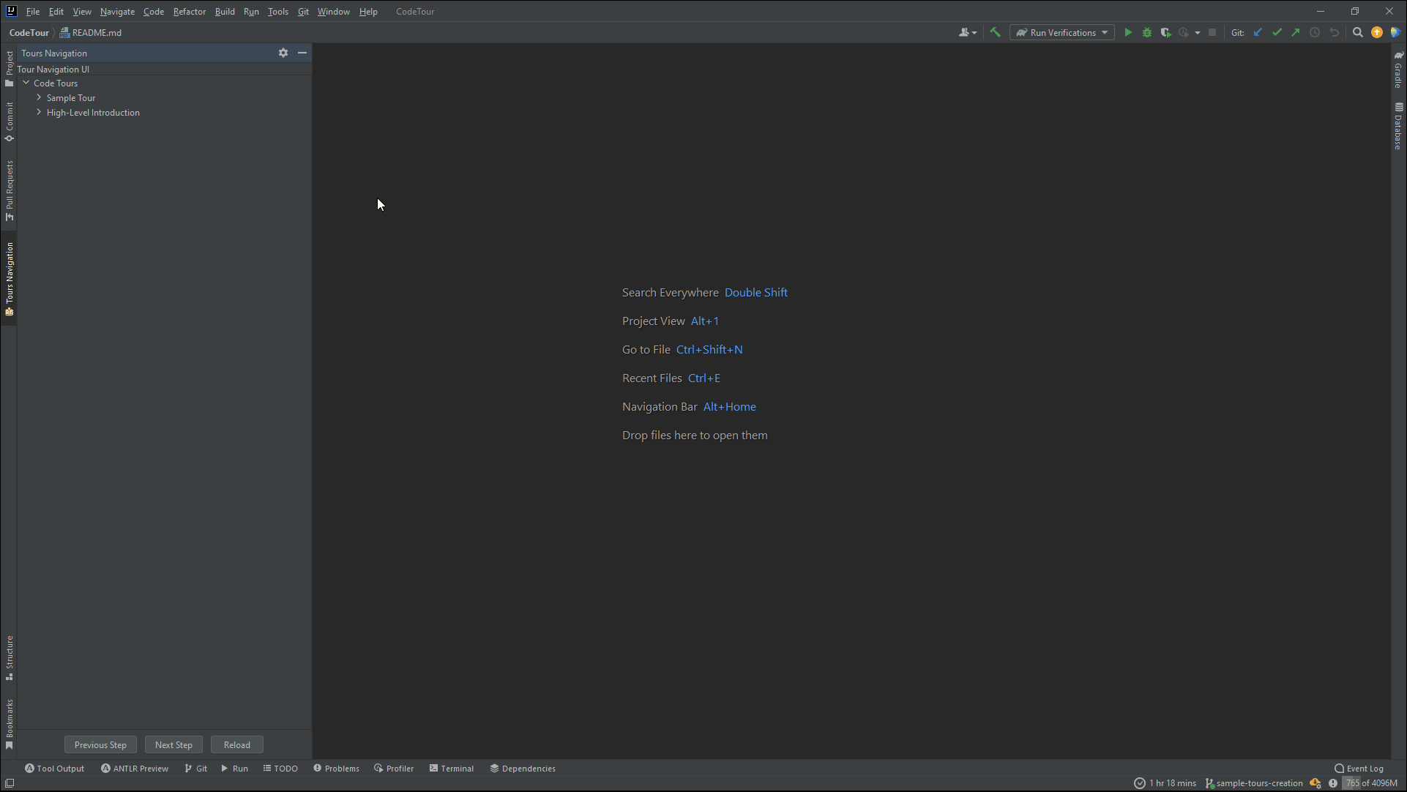Screen dimensions: 1407x792
Task: Start debugging with the green bug icon
Action: pyautogui.click(x=1147, y=32)
